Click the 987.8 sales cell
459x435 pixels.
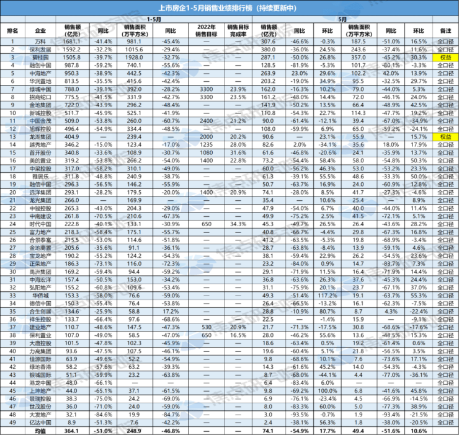[72, 65]
